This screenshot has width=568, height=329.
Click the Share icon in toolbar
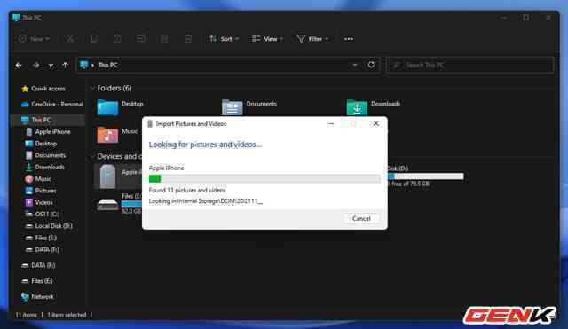pos(164,39)
